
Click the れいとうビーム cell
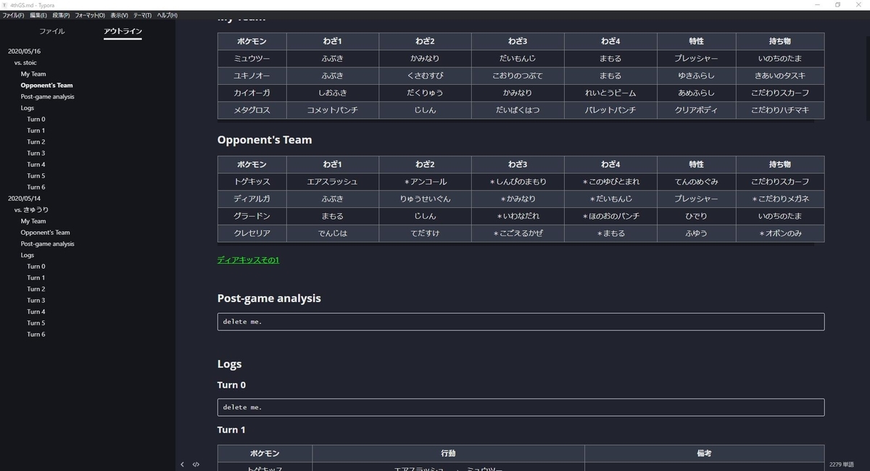tap(610, 93)
